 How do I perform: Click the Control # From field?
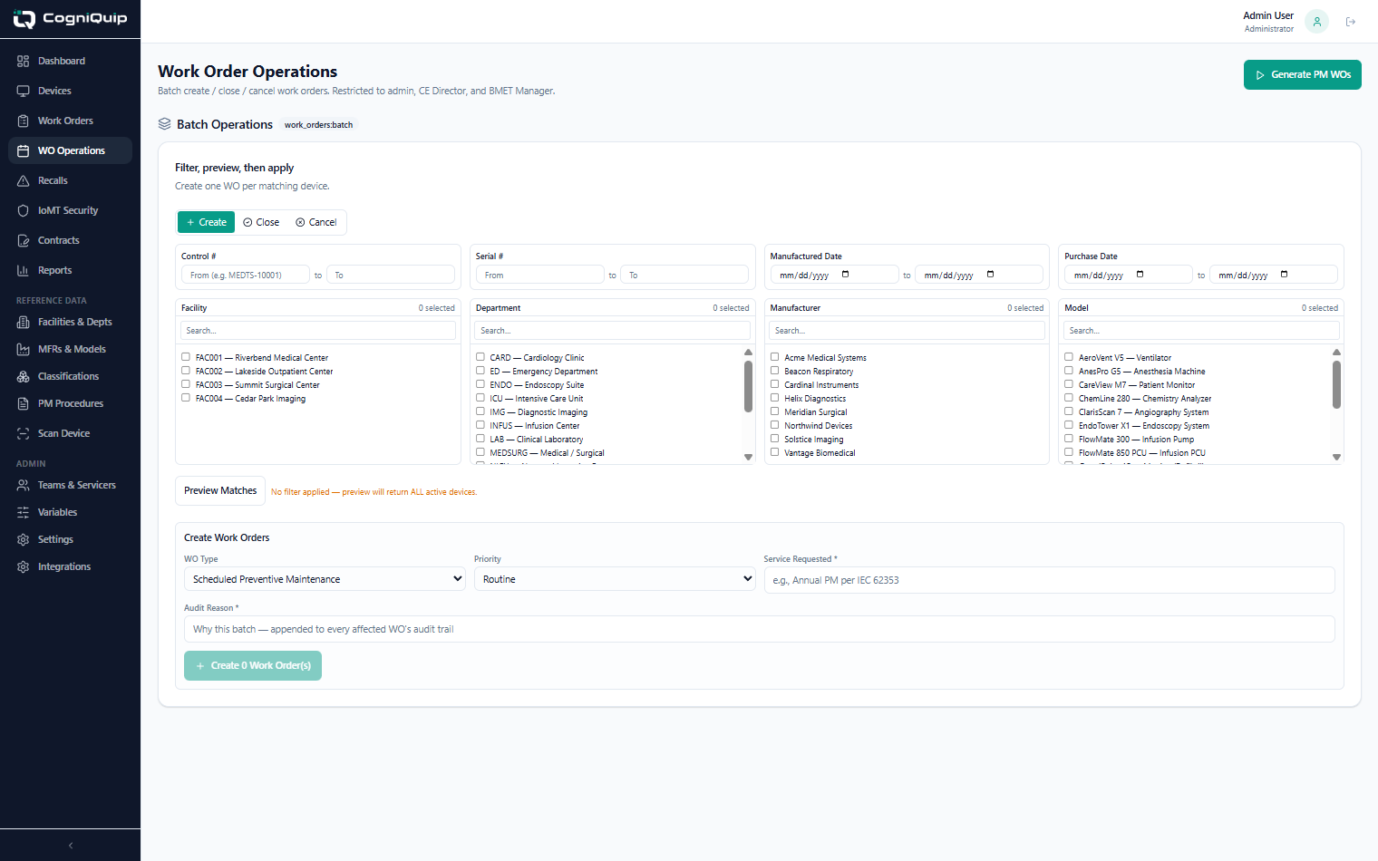point(246,275)
